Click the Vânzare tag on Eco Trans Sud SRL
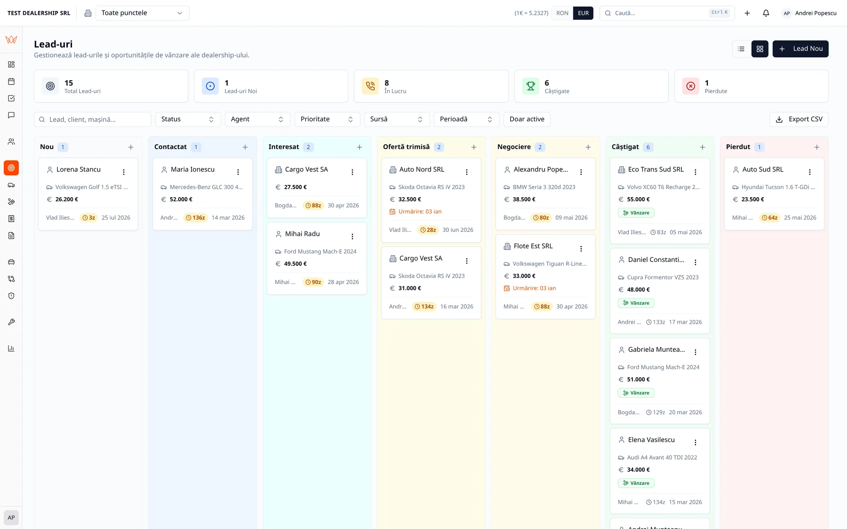Screen dimensions: 847x529 coord(636,213)
